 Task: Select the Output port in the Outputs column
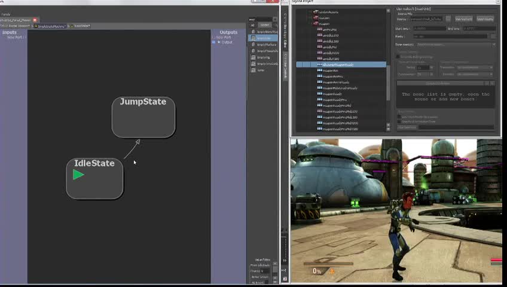coord(227,42)
